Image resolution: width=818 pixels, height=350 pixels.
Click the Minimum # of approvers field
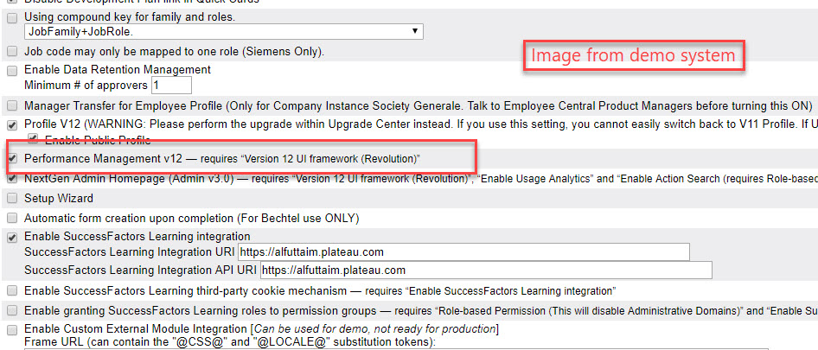[171, 85]
